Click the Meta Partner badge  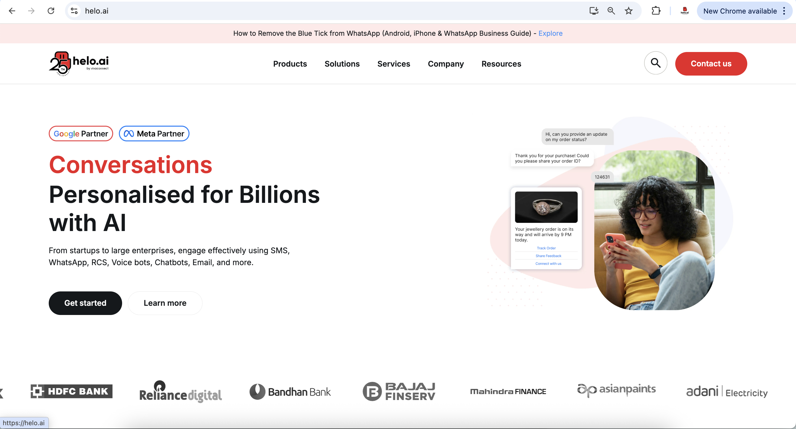pyautogui.click(x=154, y=134)
